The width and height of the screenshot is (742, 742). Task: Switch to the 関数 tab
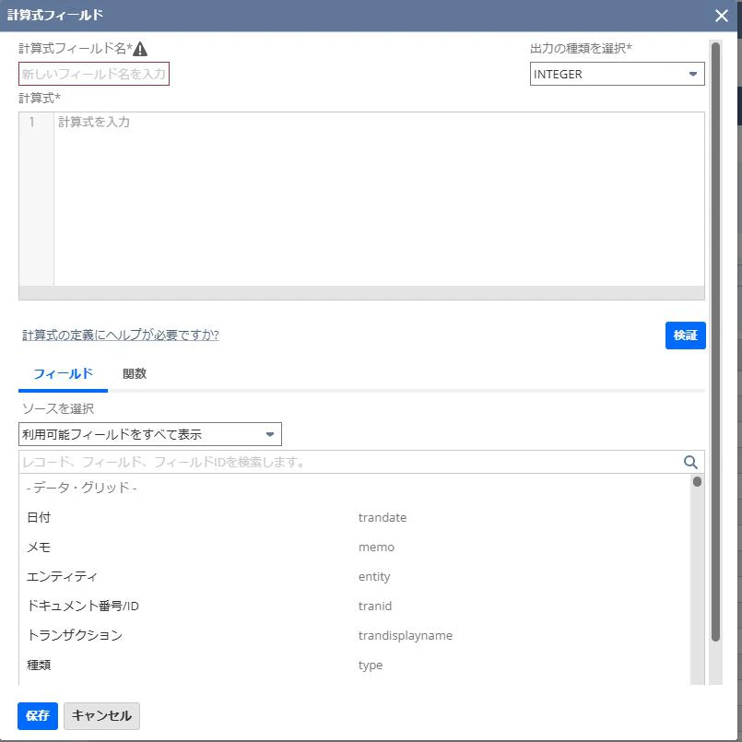click(135, 374)
